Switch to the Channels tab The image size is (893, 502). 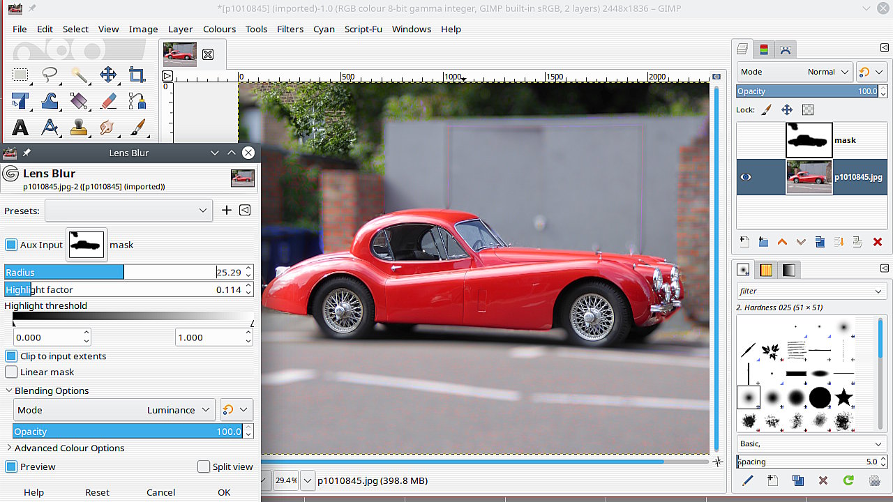[764, 50]
